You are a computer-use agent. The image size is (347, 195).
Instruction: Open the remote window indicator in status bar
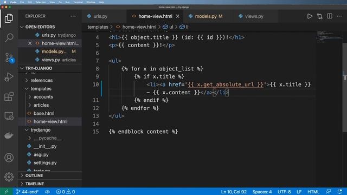(x=6, y=191)
